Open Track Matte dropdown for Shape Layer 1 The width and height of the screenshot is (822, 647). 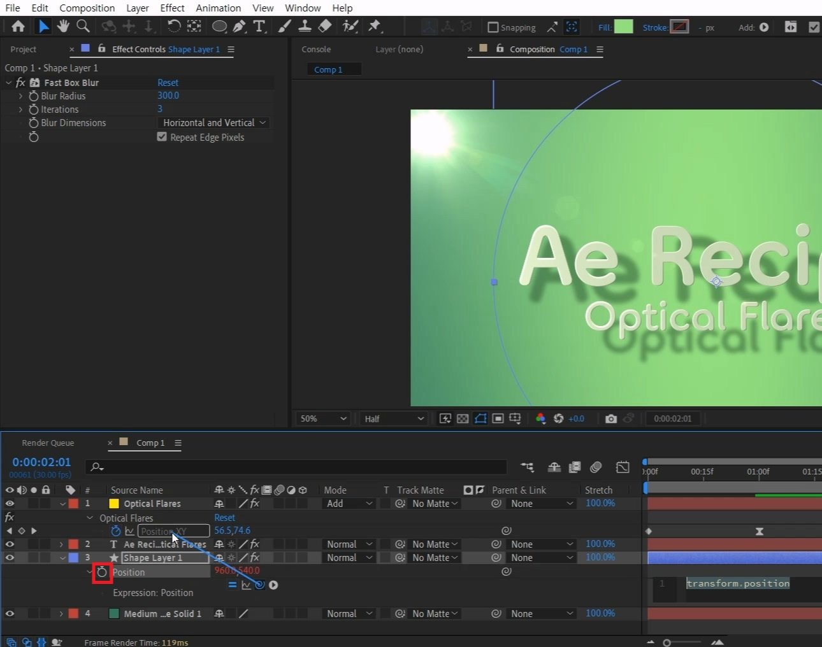click(435, 558)
